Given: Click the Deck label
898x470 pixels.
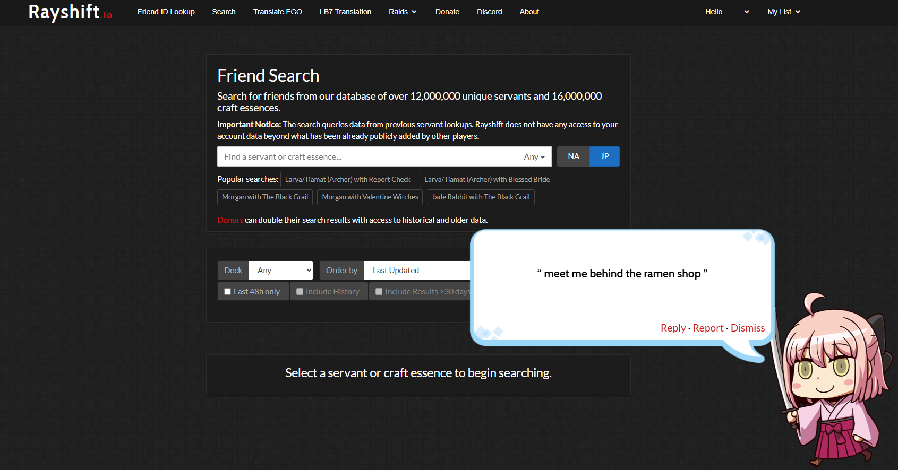Looking at the screenshot, I should click(233, 271).
